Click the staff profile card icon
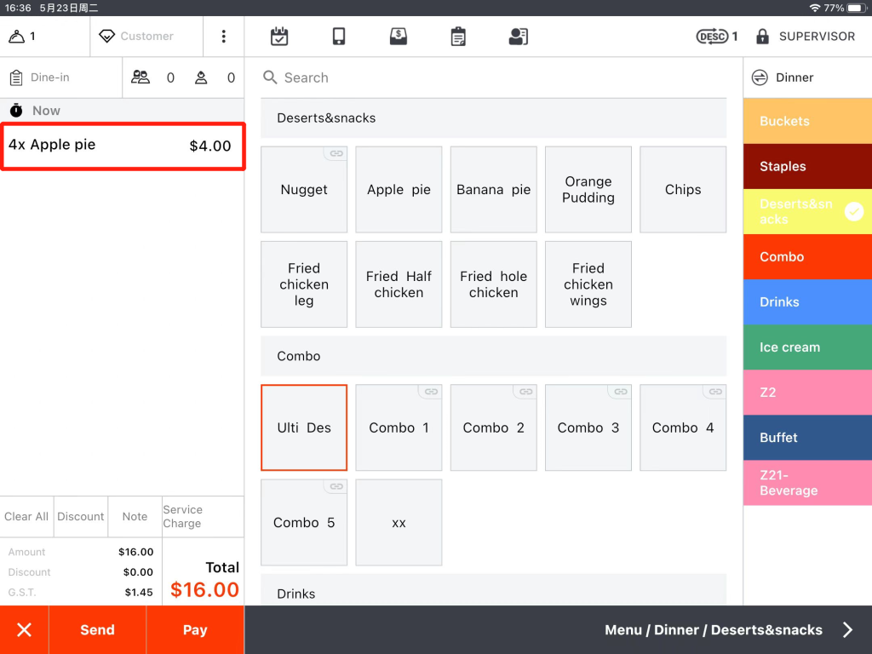The width and height of the screenshot is (872, 654). pos(518,37)
